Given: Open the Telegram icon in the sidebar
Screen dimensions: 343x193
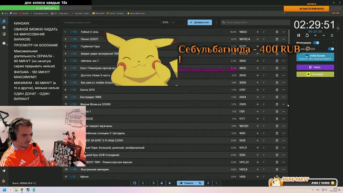Looking at the screenshot, I should tap(4, 170).
